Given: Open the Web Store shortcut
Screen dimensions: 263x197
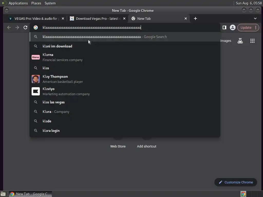Looking at the screenshot, I should tap(118, 146).
